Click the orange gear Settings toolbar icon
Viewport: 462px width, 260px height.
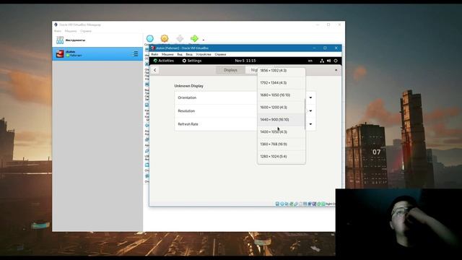[165, 38]
